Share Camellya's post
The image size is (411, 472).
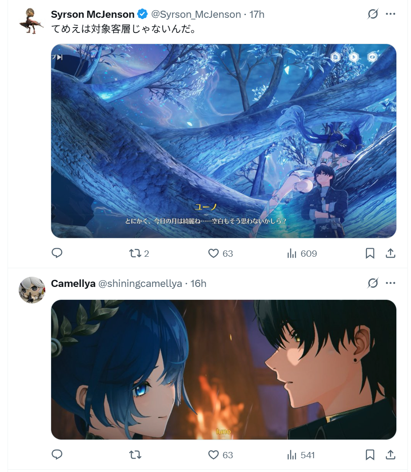(x=391, y=455)
